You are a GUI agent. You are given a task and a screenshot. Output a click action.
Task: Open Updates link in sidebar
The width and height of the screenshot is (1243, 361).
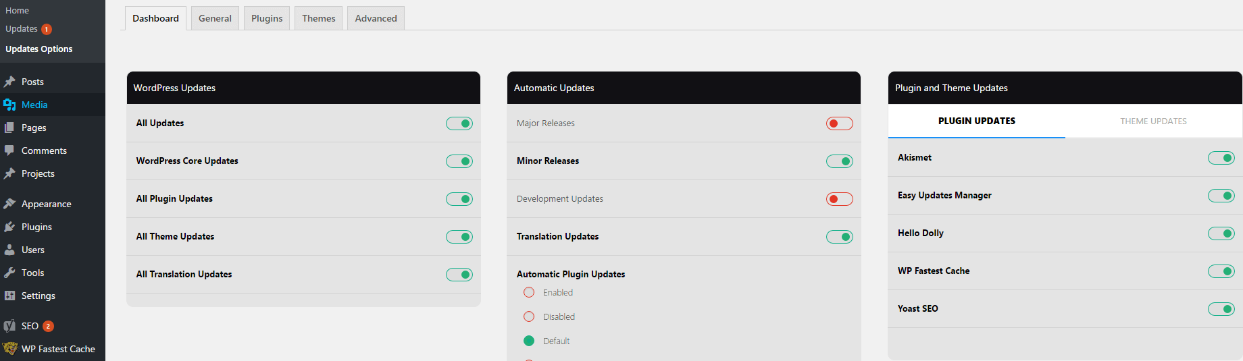(x=22, y=29)
